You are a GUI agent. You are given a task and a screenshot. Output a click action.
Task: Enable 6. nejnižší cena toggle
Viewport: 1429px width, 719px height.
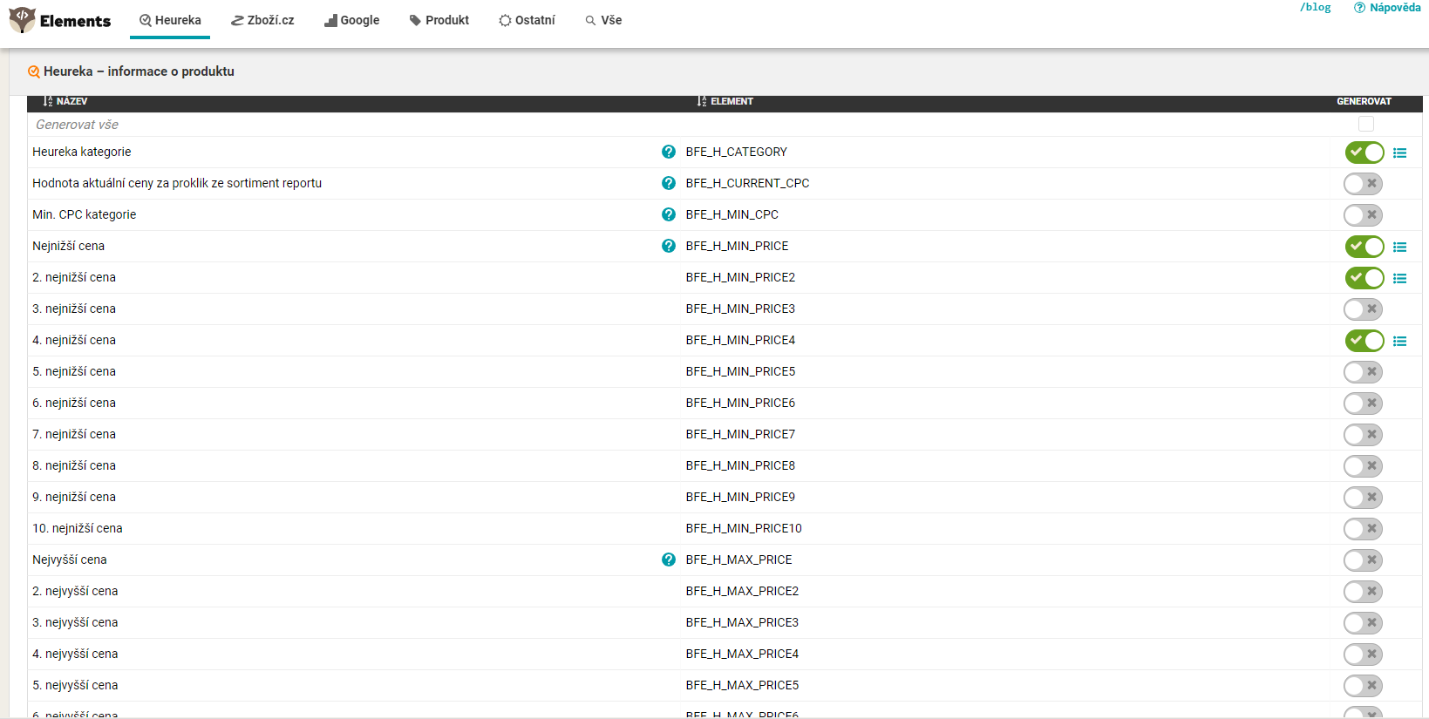pos(1363,404)
